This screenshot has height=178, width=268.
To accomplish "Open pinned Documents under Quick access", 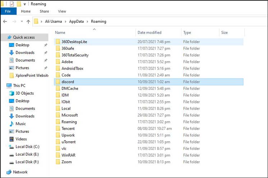I will (x=25, y=60).
